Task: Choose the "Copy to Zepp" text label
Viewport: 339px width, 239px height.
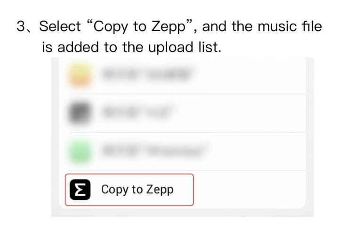Action: [x=137, y=190]
